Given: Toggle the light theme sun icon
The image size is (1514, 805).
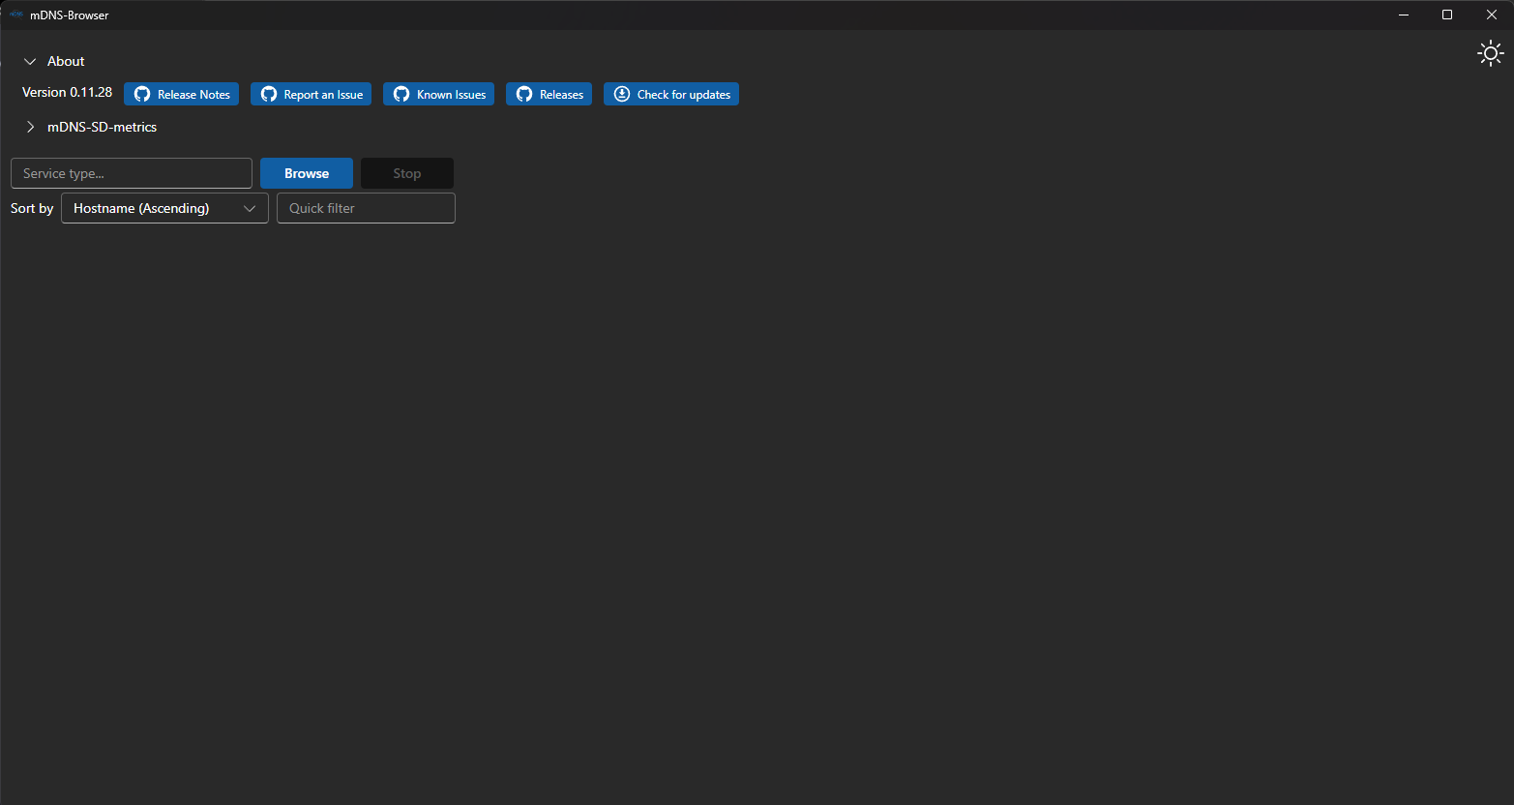Looking at the screenshot, I should coord(1491,53).
